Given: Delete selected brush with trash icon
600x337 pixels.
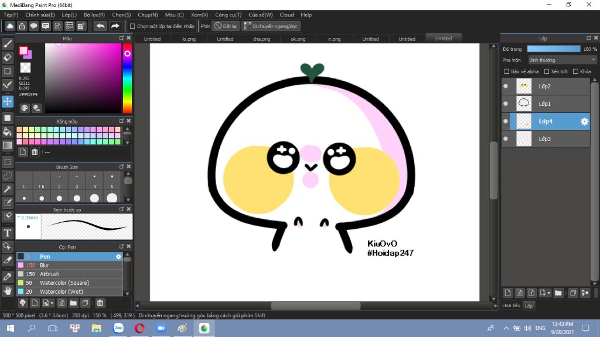Looking at the screenshot, I should [x=100, y=303].
